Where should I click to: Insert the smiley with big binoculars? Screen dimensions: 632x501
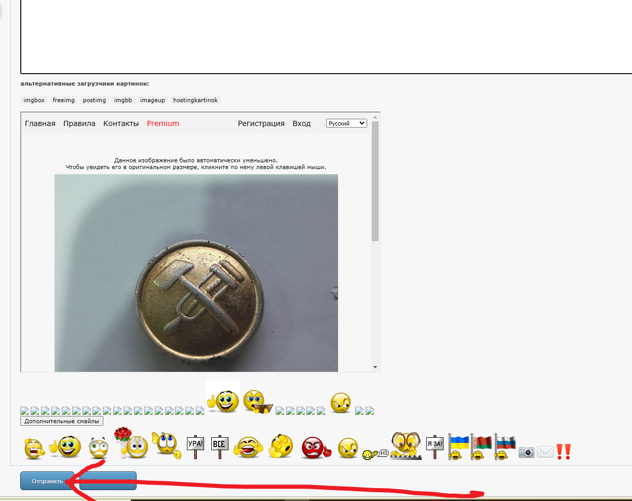point(407,446)
